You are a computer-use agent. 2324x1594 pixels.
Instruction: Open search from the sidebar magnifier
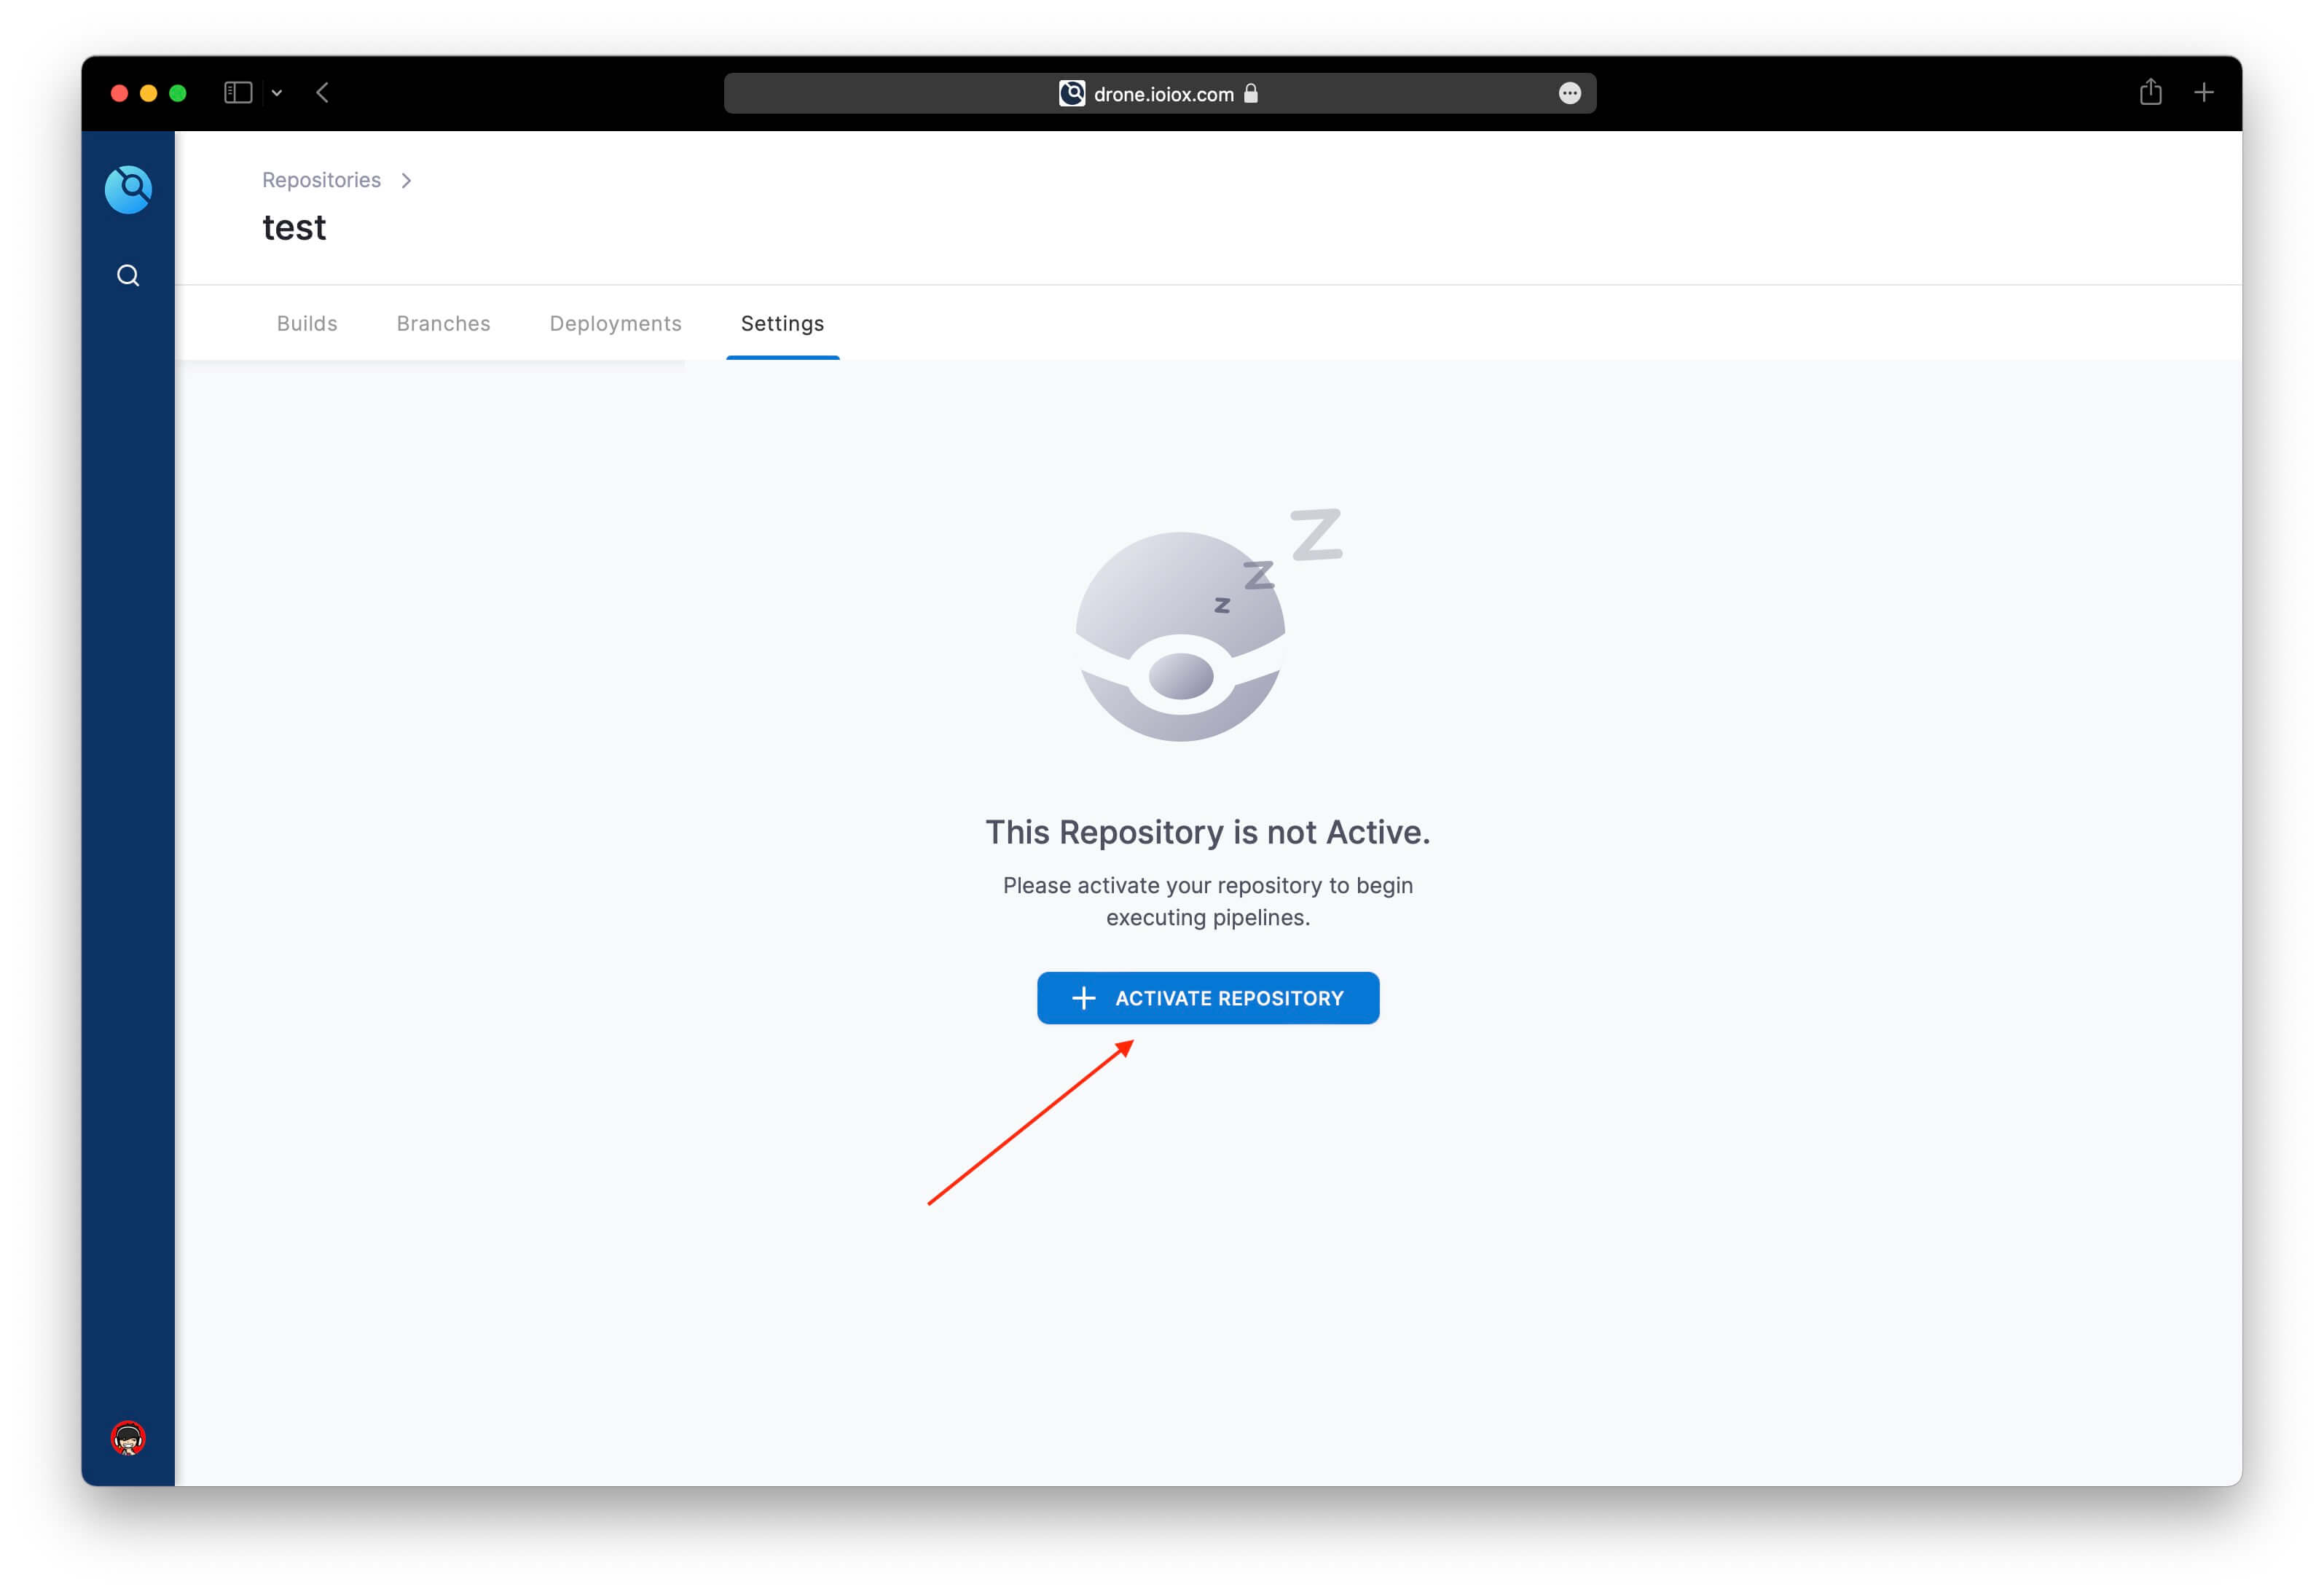click(x=128, y=275)
